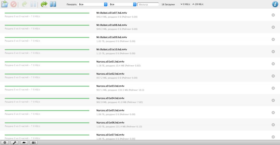Image resolution: width=280 pixels, height=145 pixels.
Task: Pause Mr.Robot.s01e10.hd.m4v torrent
Action: 273,51
